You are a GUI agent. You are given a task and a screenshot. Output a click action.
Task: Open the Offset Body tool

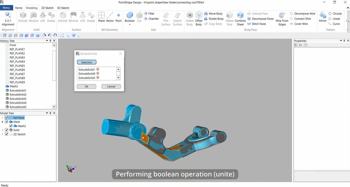(x=199, y=19)
